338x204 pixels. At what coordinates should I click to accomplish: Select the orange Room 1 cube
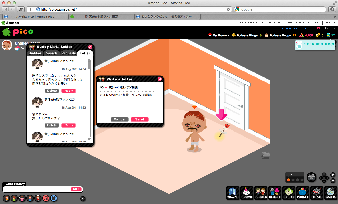[x=289, y=180]
